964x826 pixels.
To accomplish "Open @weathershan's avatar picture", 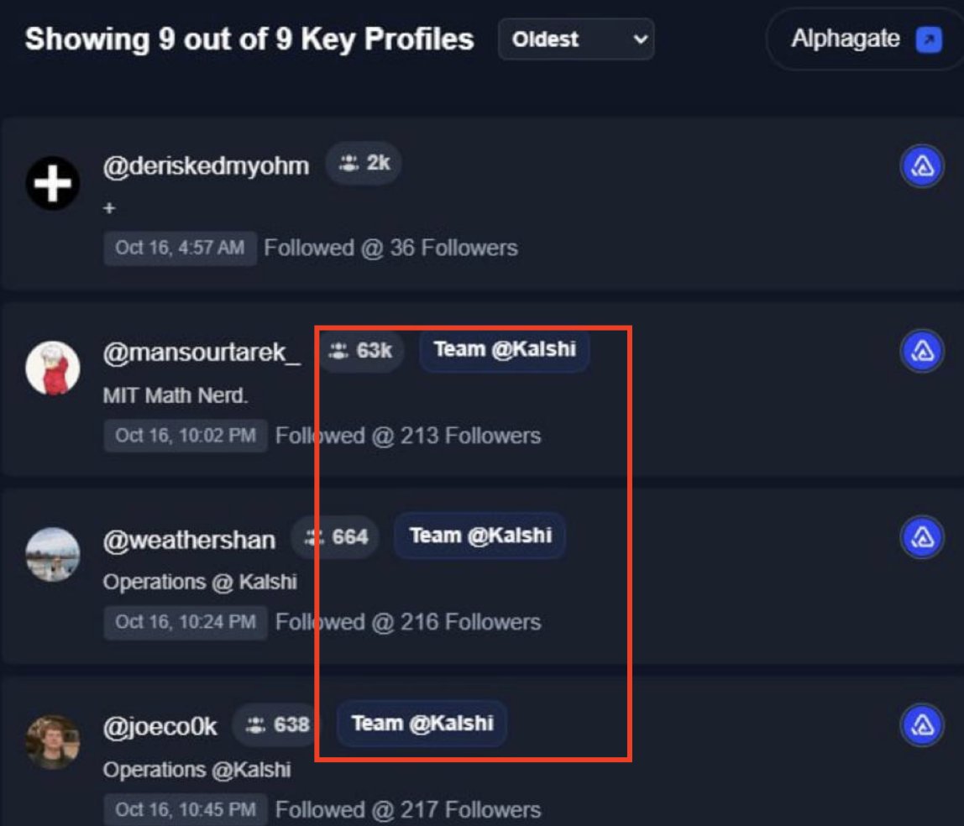I will tap(52, 554).
